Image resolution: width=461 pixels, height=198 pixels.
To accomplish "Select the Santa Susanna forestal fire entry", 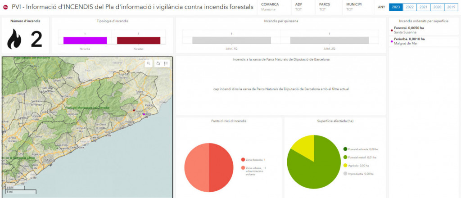I will 409,30.
